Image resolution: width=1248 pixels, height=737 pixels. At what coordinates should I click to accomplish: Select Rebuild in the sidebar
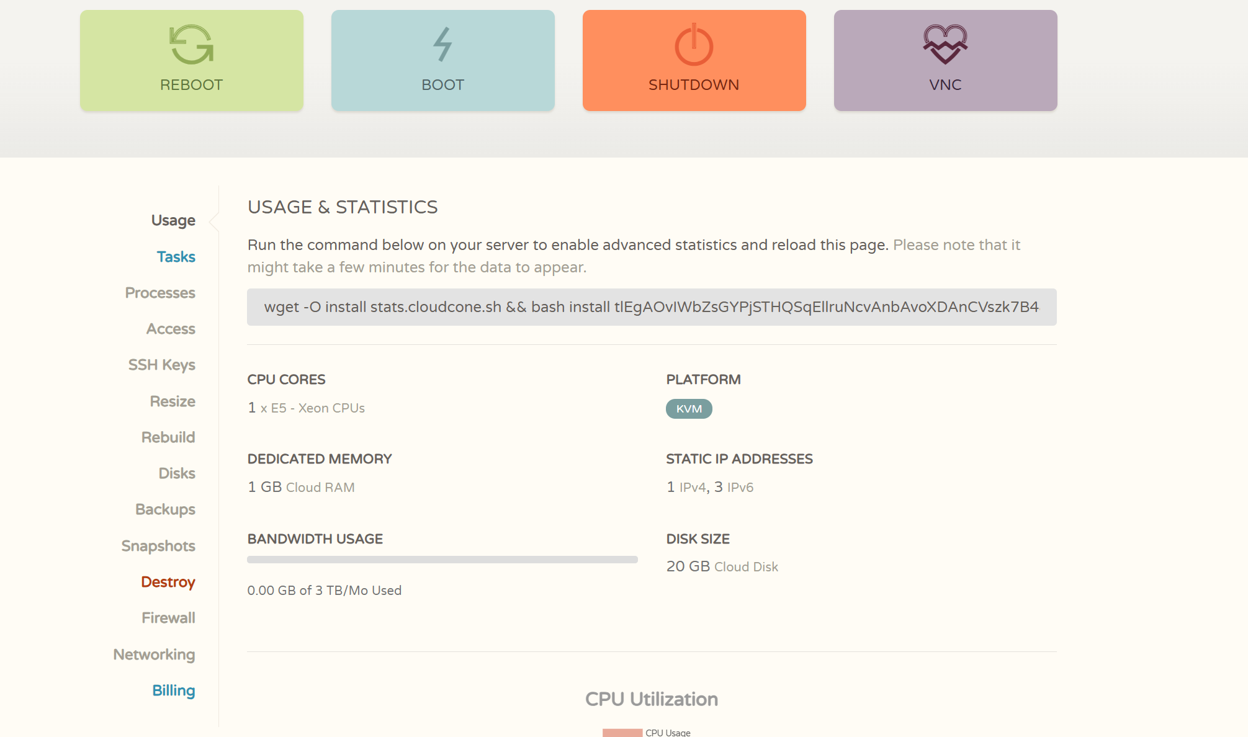[168, 437]
